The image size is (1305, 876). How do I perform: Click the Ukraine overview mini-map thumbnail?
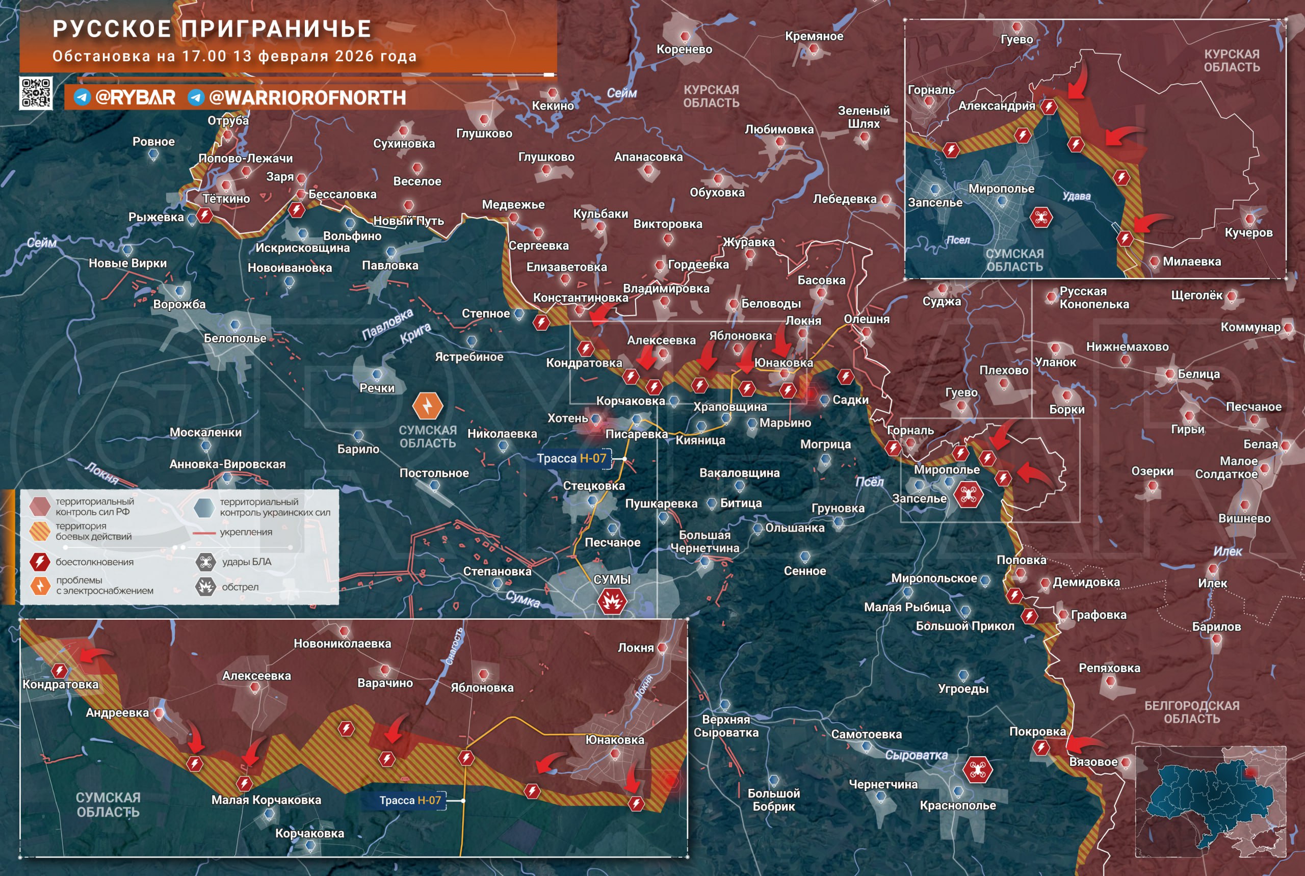coord(1210,802)
